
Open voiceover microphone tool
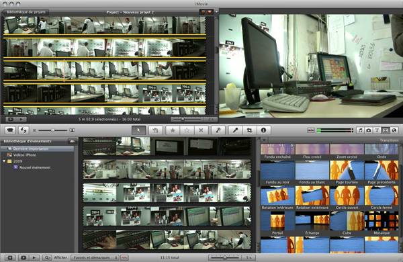point(235,130)
